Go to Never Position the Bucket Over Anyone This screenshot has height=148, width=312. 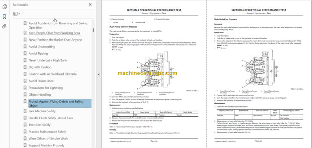[x=55, y=40]
